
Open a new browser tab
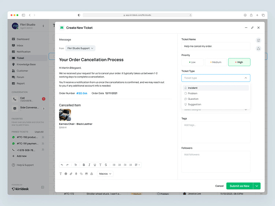257,15
